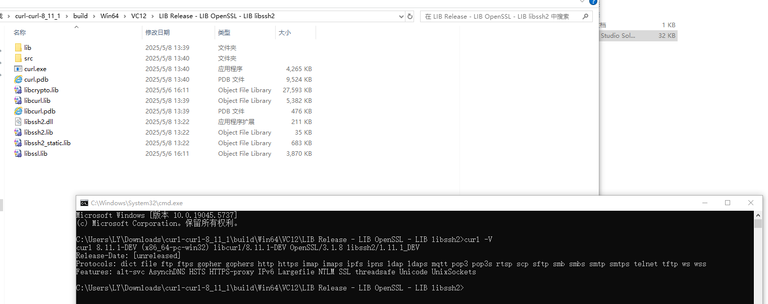Screen dimensions: 768x304
Task: Select the libssh2_static.lib file
Action: coord(46,143)
